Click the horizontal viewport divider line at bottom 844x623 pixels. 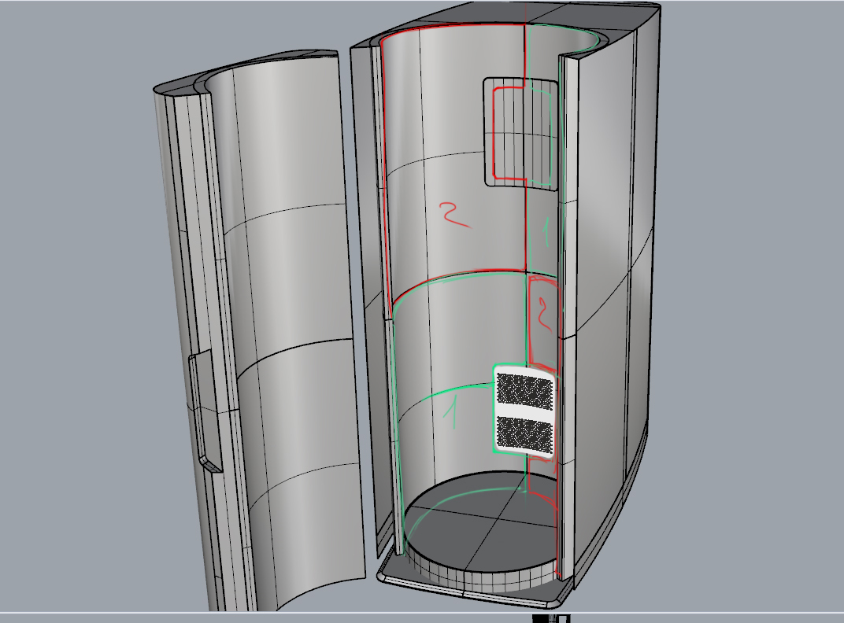point(315,612)
